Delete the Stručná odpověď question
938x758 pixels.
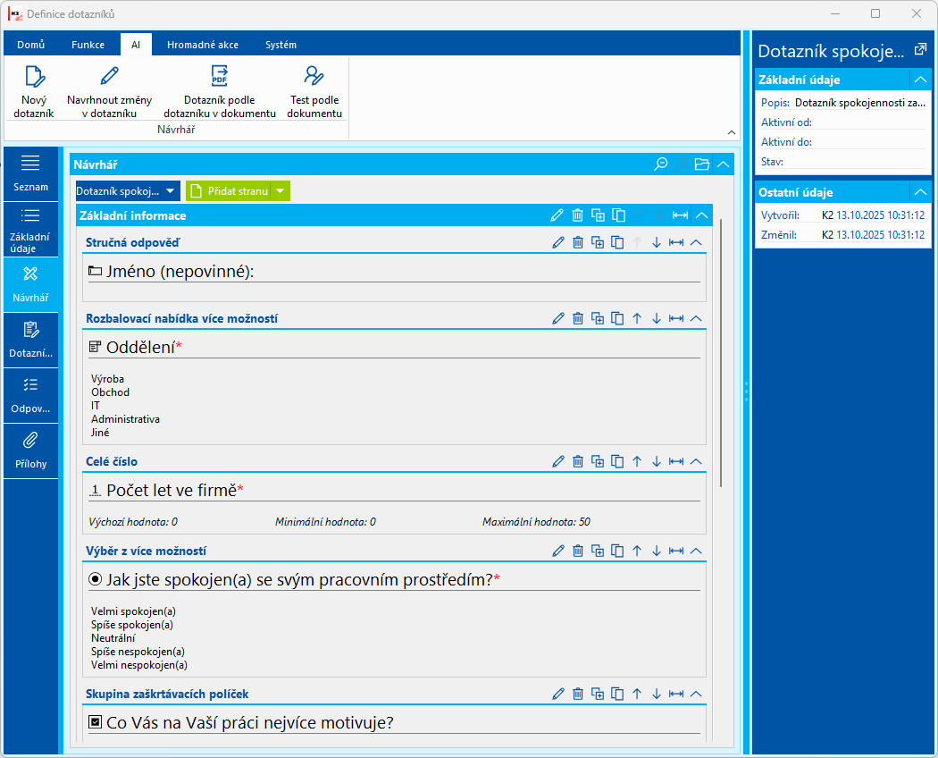pyautogui.click(x=578, y=242)
